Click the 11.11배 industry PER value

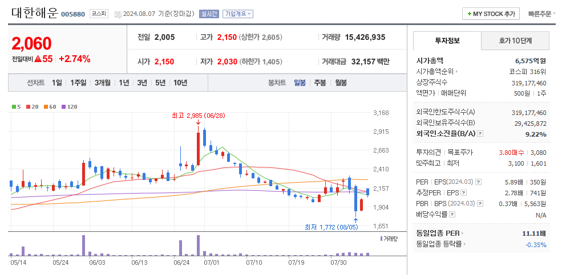534,233
